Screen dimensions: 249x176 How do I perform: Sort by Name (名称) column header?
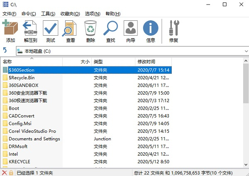31,61
